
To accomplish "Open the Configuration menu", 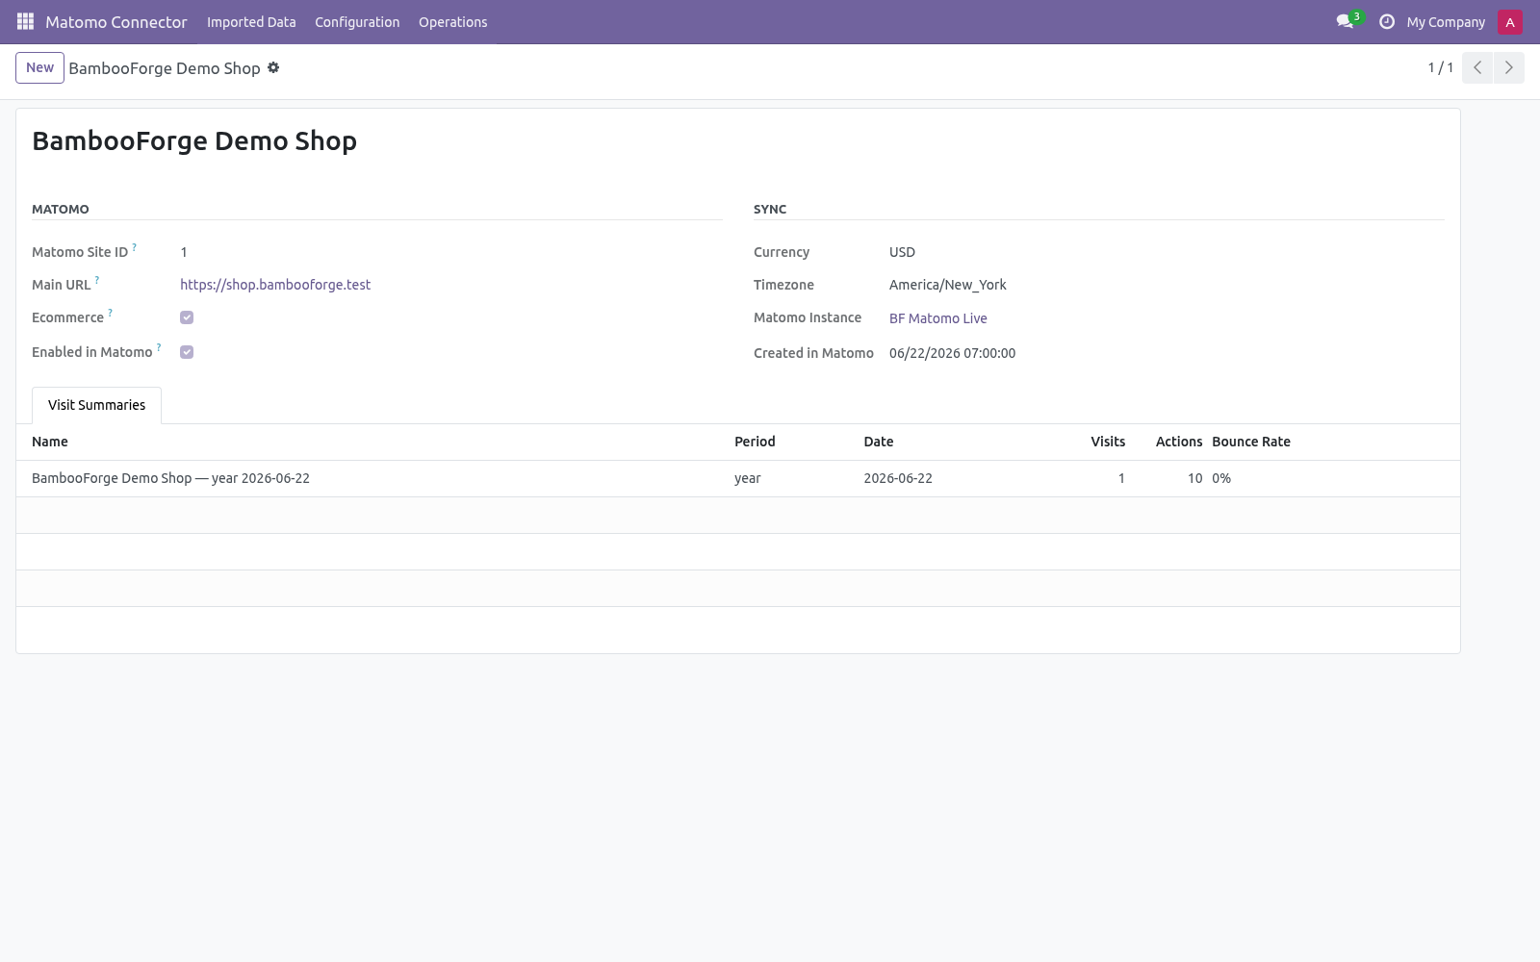I will coord(357,22).
